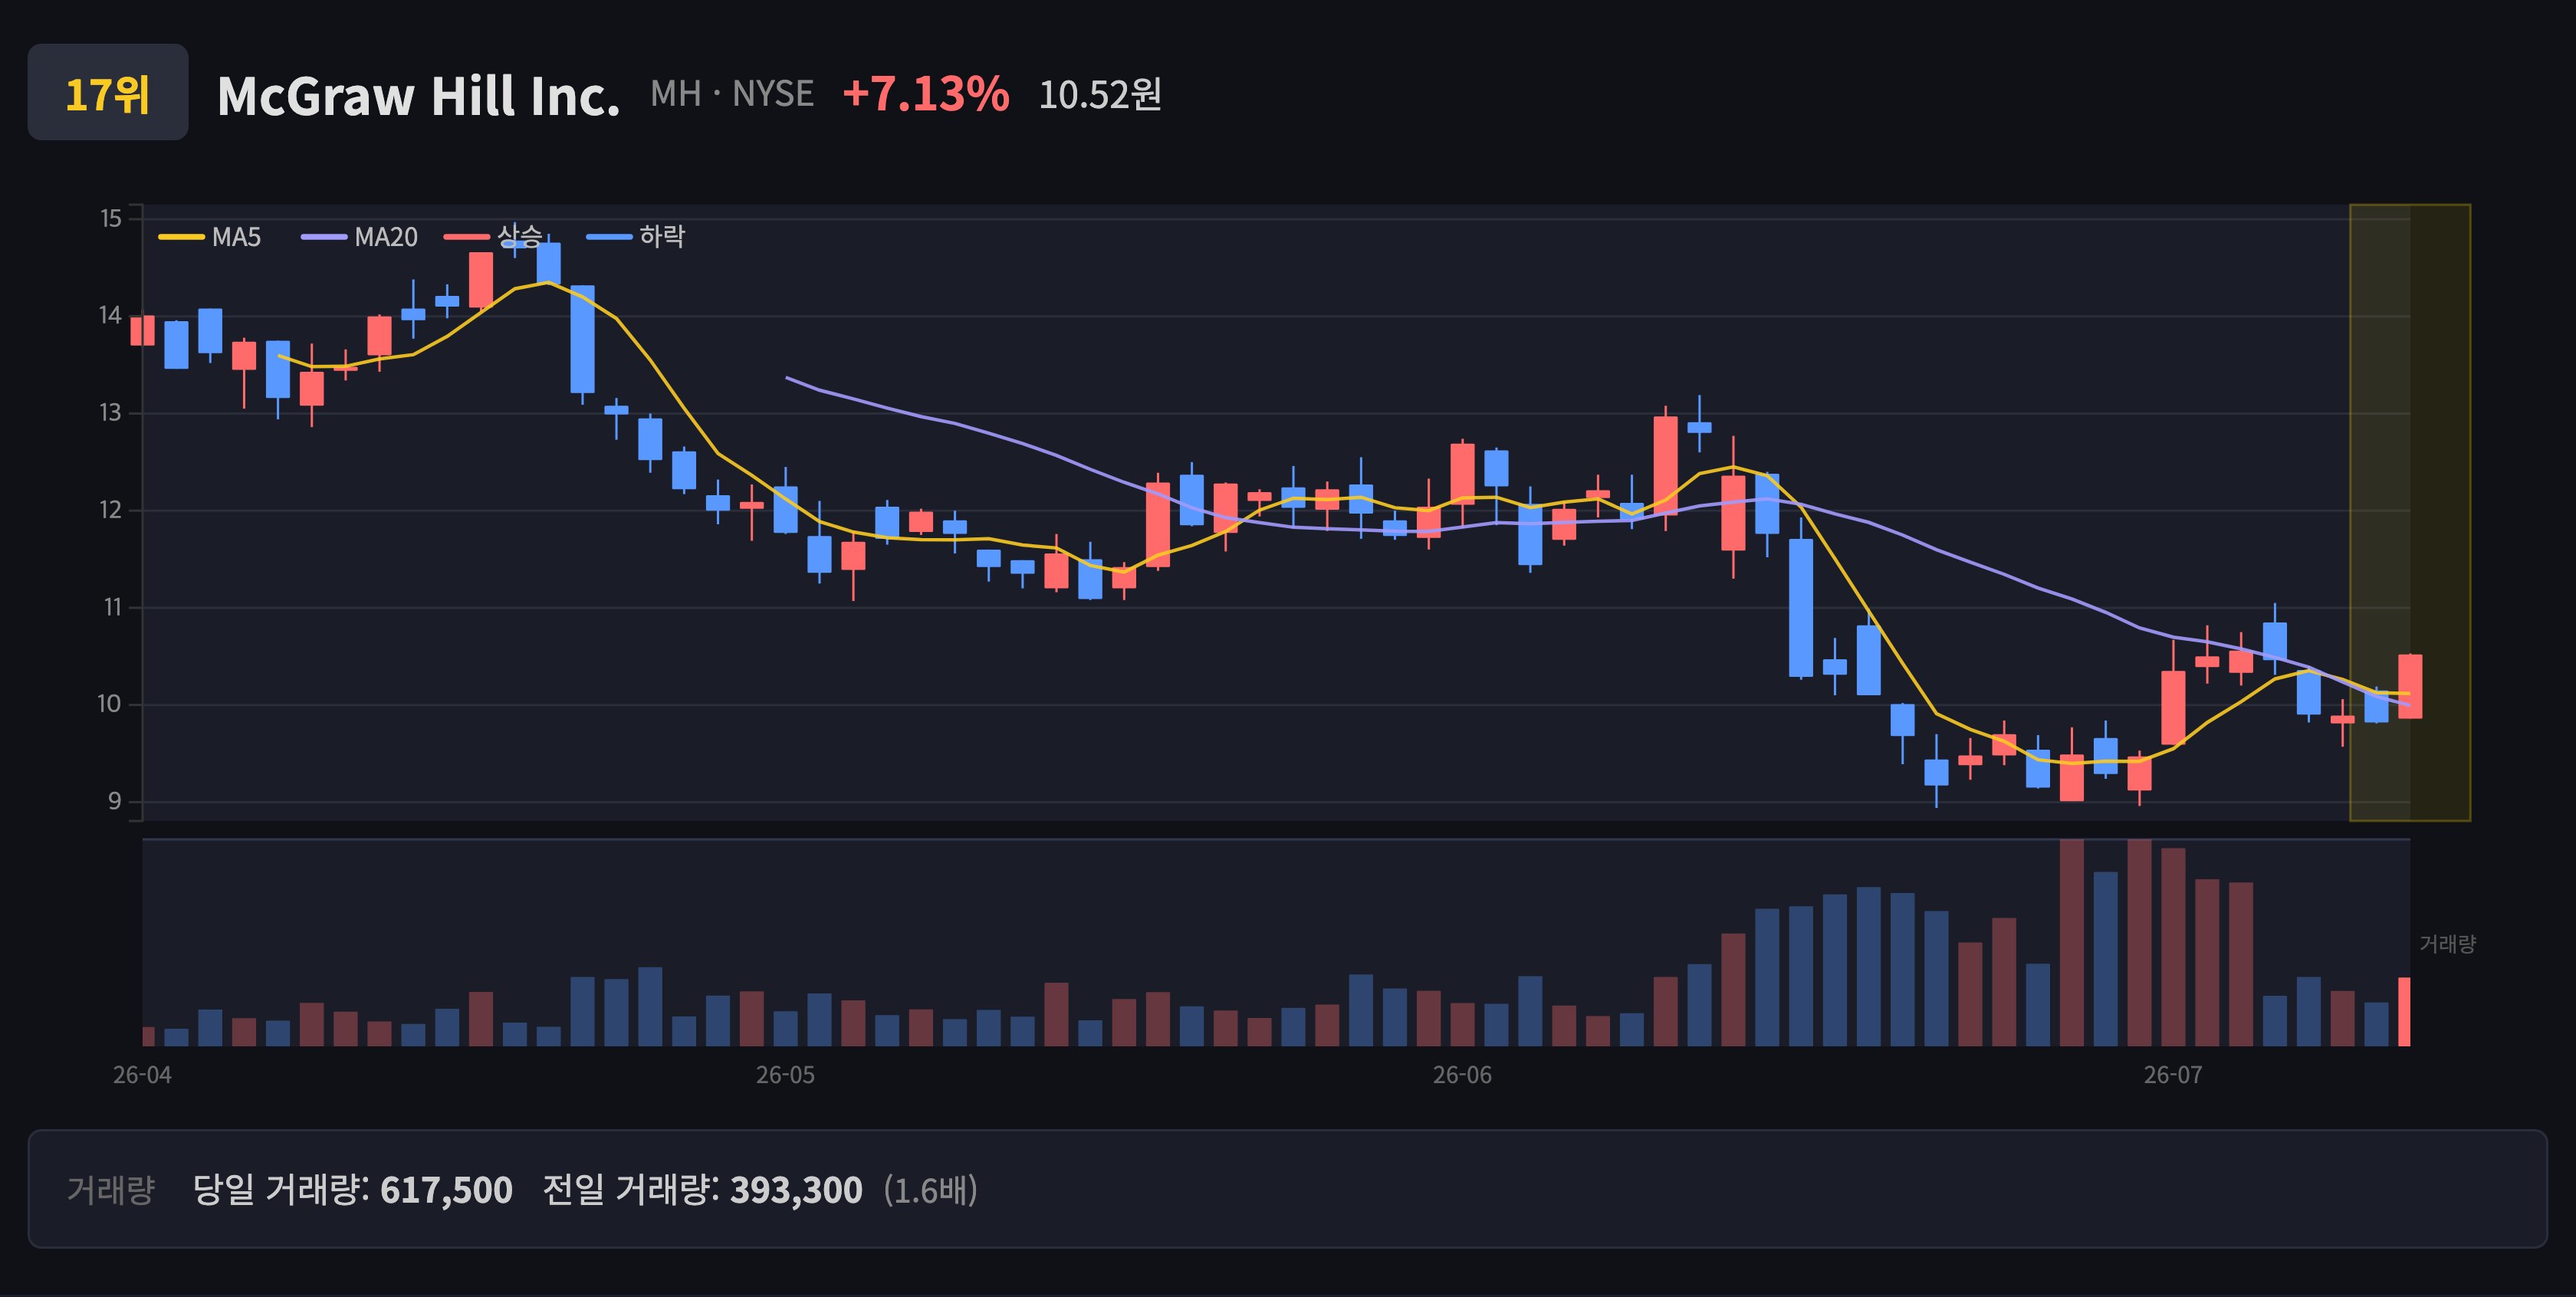The image size is (2576, 1297).
Task: Click the bright red latest volume bar
Action: (2404, 1011)
